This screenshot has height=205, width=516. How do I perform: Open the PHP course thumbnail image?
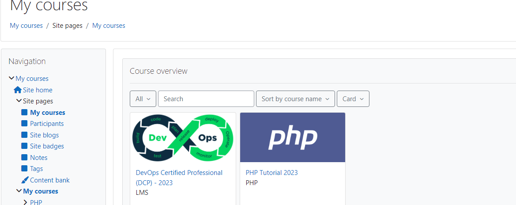[293, 137]
